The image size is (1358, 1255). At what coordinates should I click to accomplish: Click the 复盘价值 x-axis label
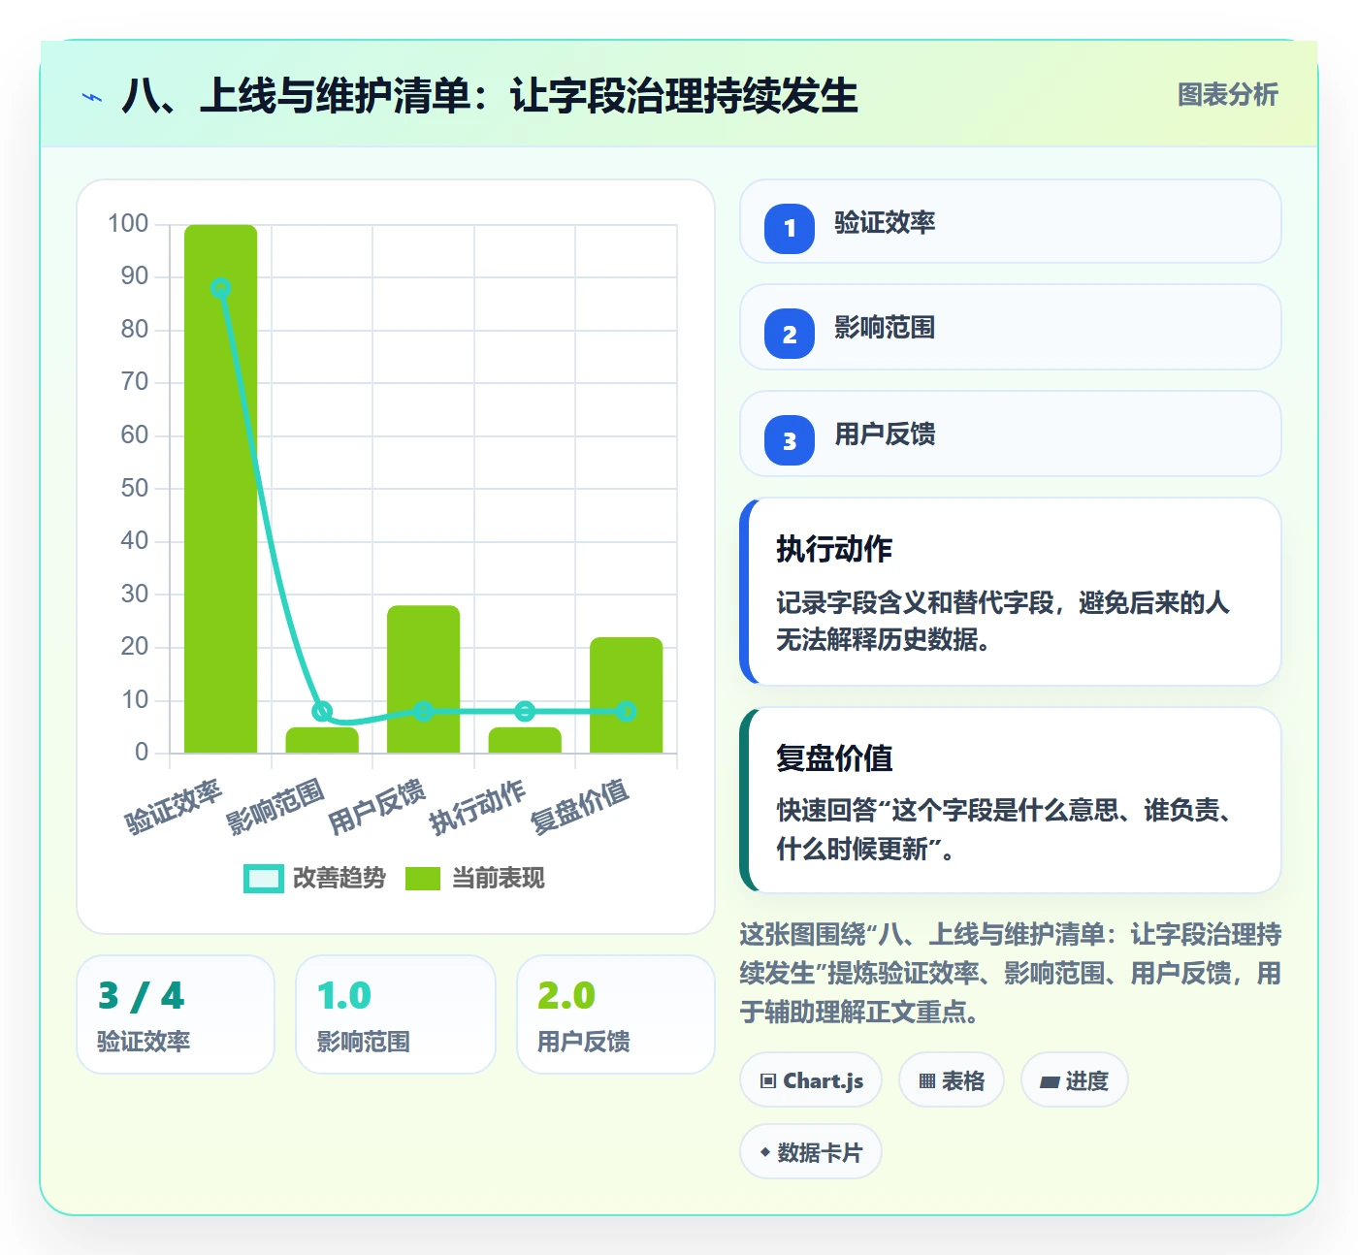coord(580,806)
